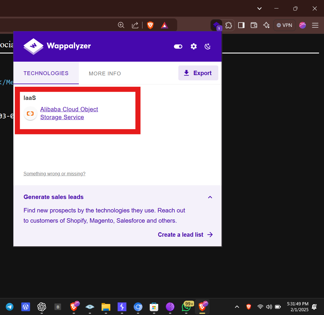Viewport: 324px width, 315px height.
Task: Open Tor Browser from taskbar
Action: pos(170,307)
